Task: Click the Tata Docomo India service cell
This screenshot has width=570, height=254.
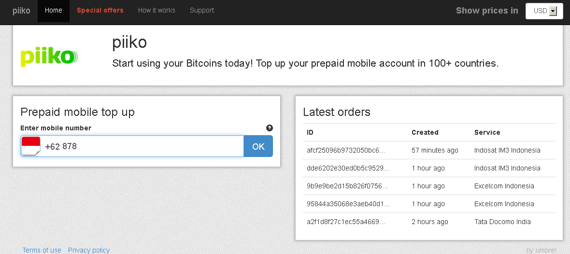Action: (502, 222)
